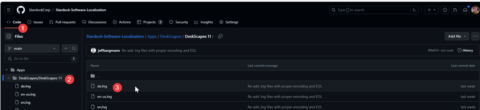Click jeffbargmann avatar image
The width and height of the screenshot is (480, 110).
[93, 50]
